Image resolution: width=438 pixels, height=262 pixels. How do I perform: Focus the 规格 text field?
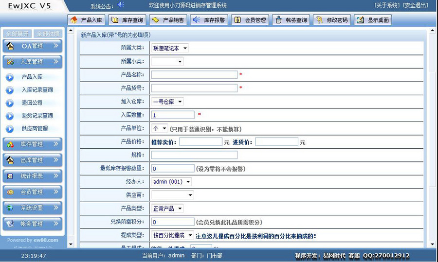(x=194, y=155)
